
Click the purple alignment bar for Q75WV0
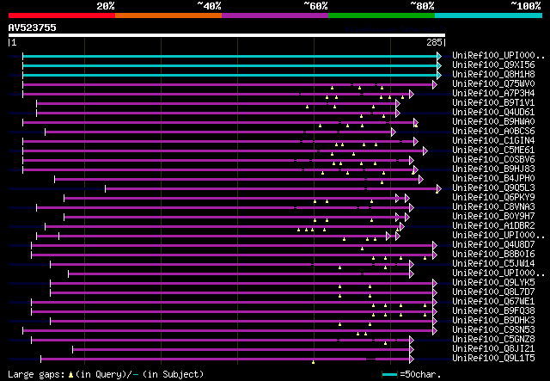click(x=229, y=84)
